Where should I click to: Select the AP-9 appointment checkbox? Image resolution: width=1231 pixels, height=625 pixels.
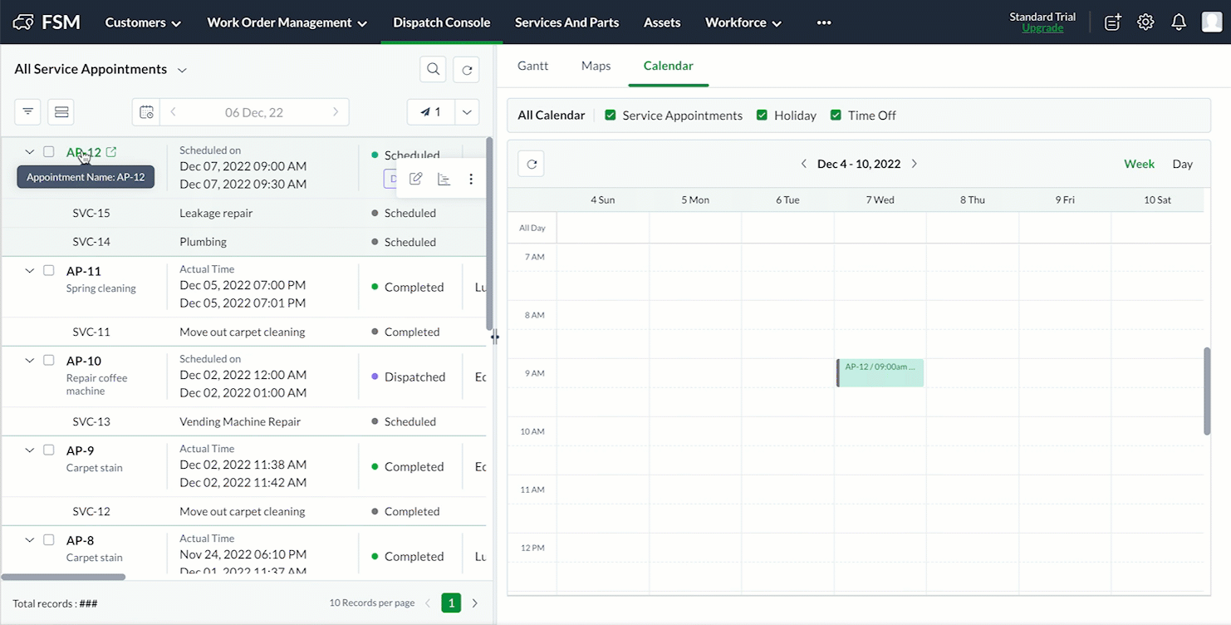(49, 450)
